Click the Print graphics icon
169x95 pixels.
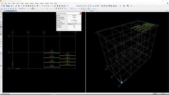click(9, 6)
